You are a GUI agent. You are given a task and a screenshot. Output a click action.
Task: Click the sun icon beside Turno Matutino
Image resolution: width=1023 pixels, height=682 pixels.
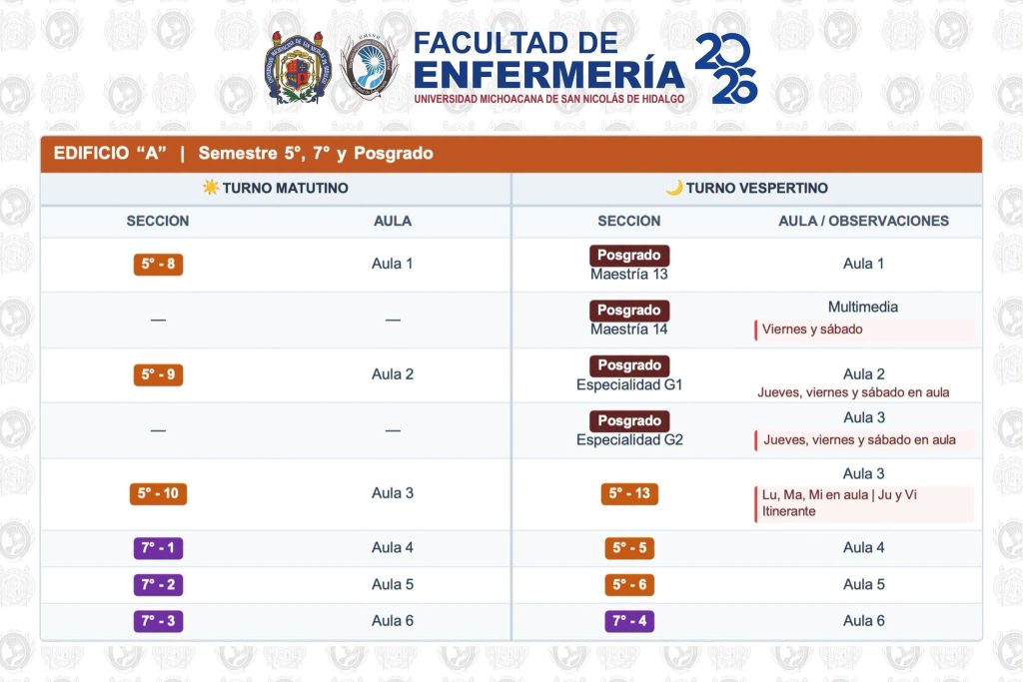click(x=210, y=188)
